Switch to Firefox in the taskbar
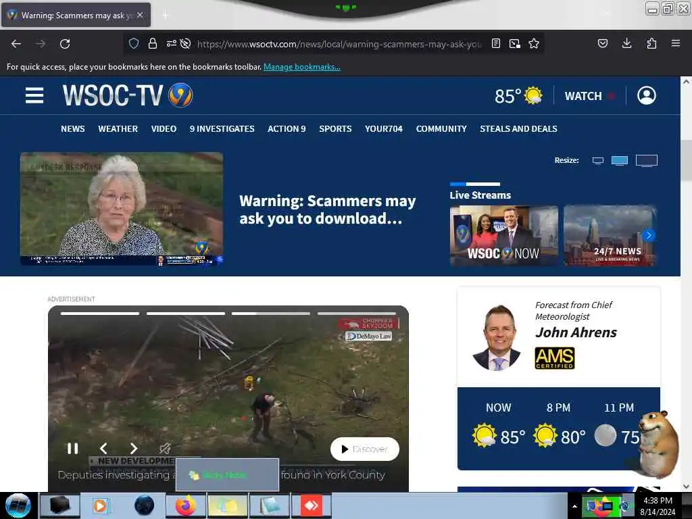This screenshot has height=519, width=692. 186,505
